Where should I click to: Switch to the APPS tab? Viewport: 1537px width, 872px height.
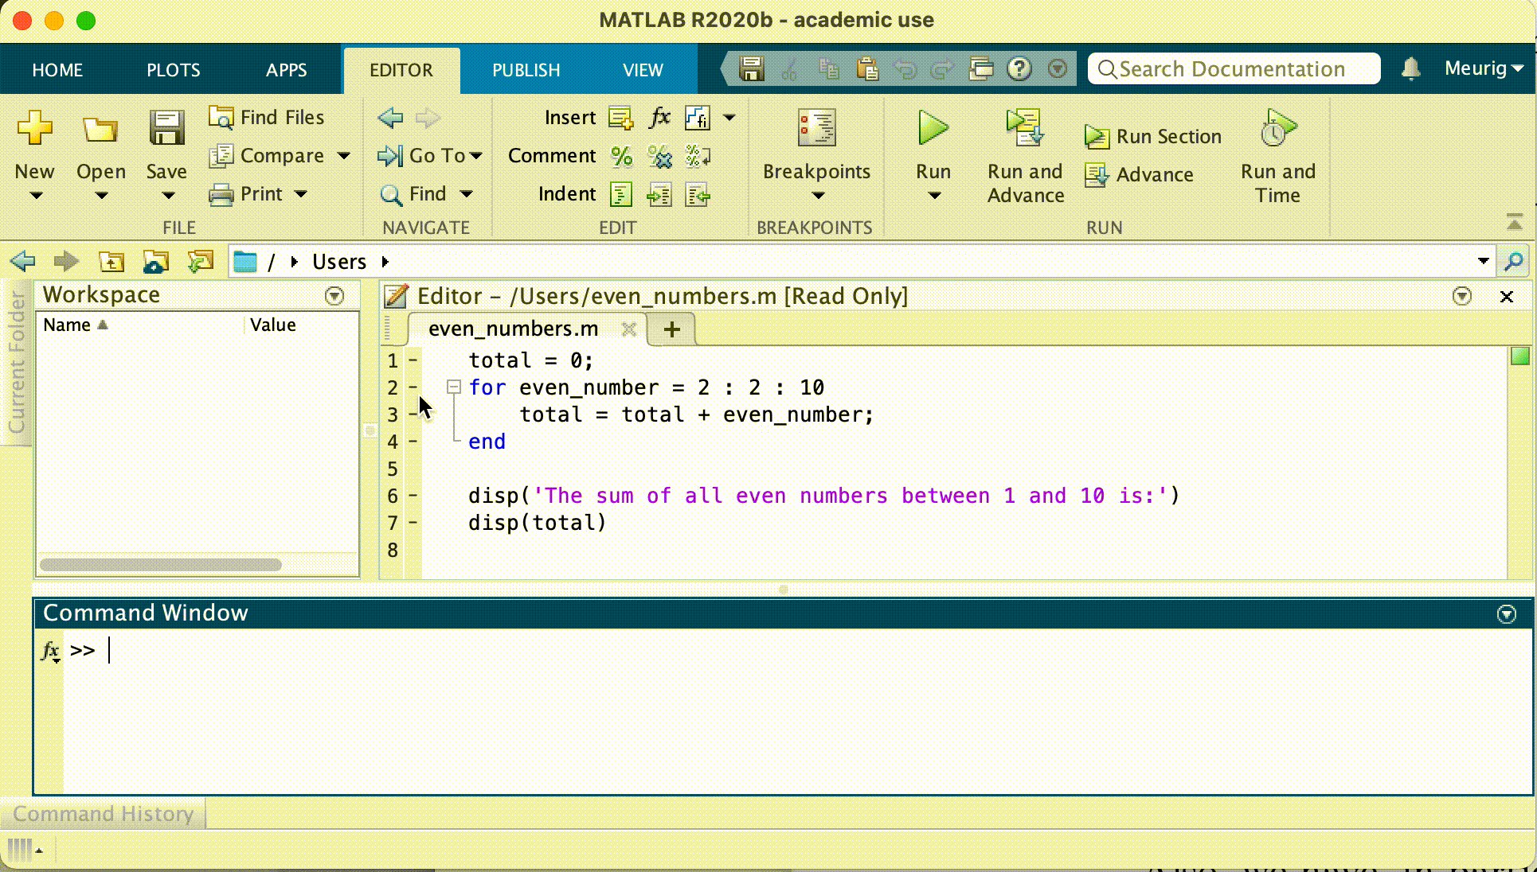click(286, 70)
